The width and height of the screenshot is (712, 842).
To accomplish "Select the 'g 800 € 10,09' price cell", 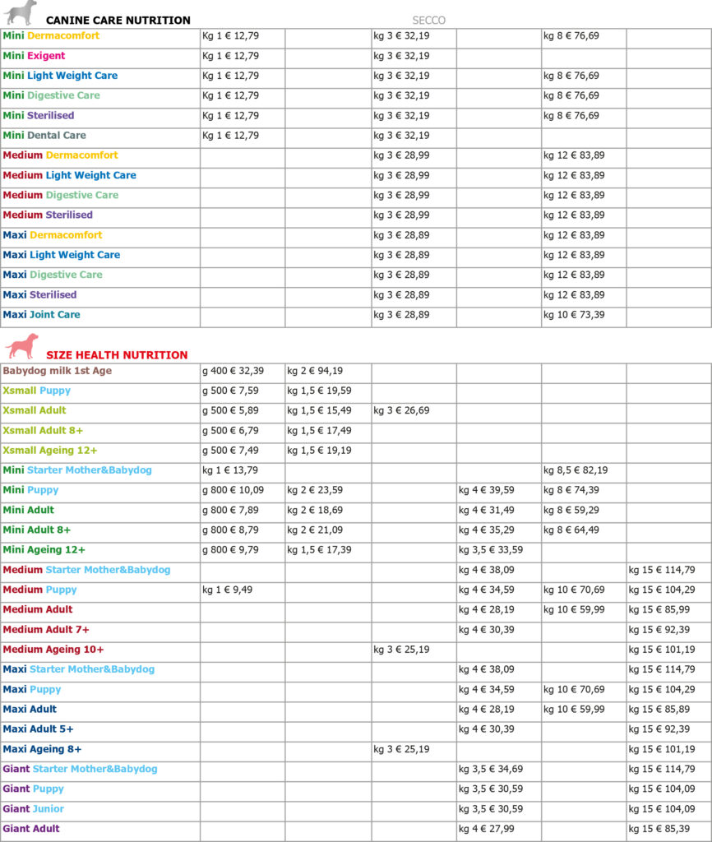I will 233,490.
